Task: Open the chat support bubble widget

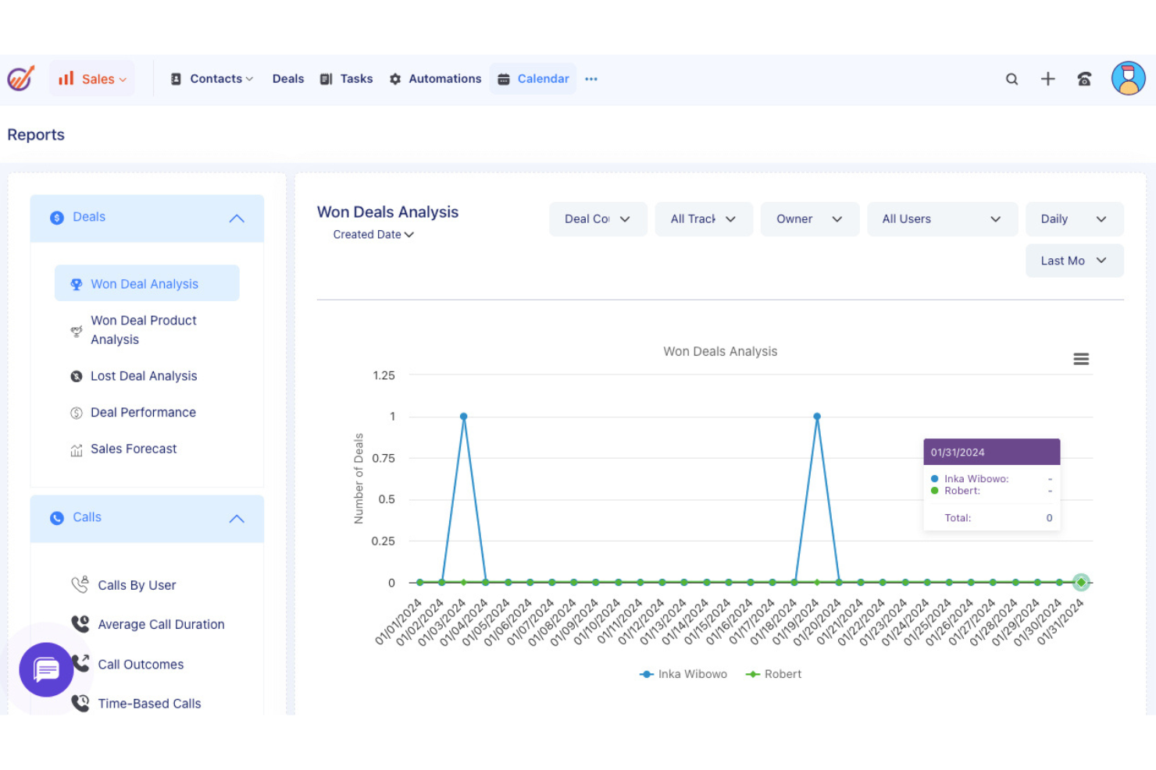Action: [x=46, y=669]
